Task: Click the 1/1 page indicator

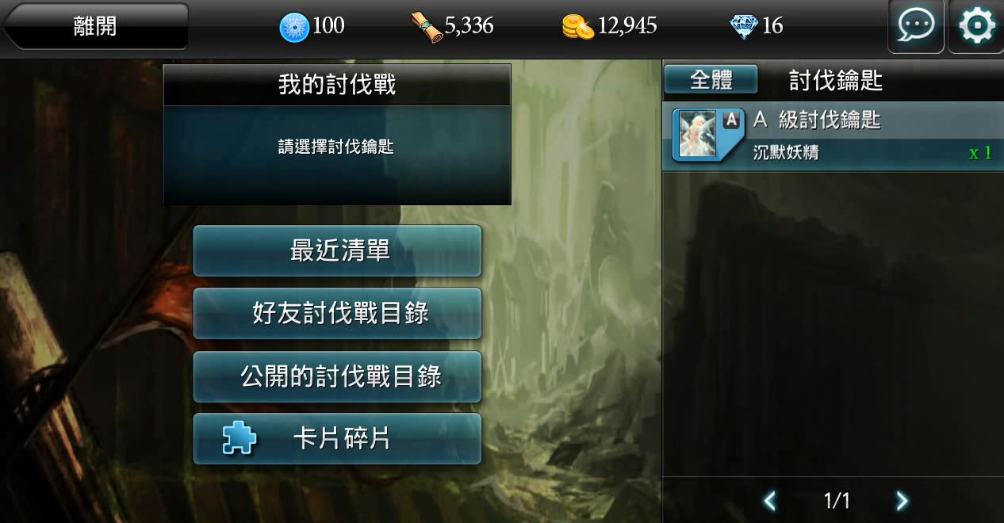Action: 837,500
